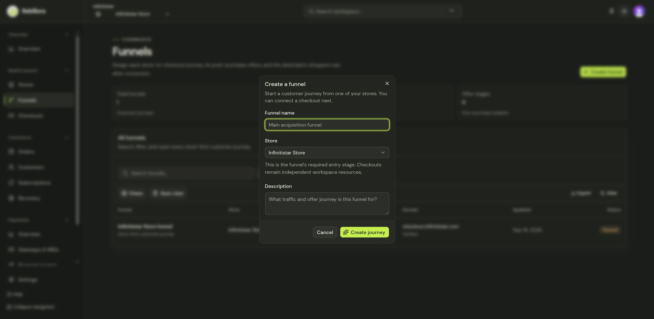Screen dimensions: 654x319
Task: Open Subscriptions in the sidebar
Action: pyautogui.click(x=39, y=183)
